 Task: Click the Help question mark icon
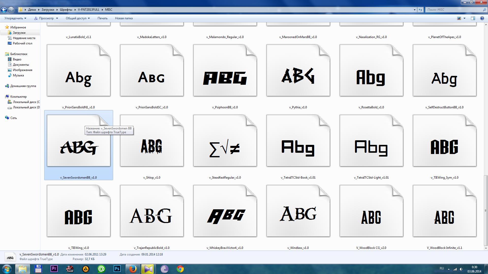coord(482,18)
